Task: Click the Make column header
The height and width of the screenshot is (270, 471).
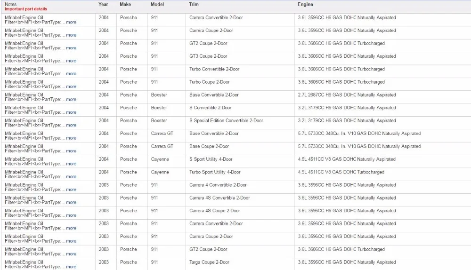Action: pos(125,5)
